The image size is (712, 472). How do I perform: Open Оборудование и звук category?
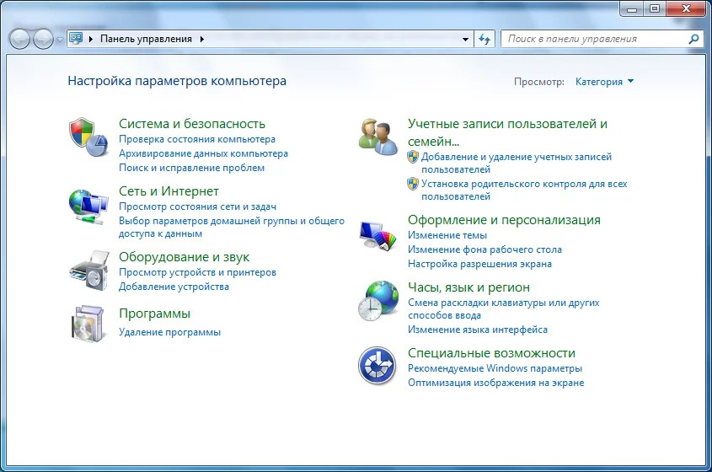184,257
